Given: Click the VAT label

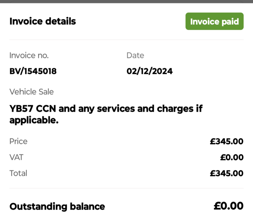Looking at the screenshot, I should [16, 157].
